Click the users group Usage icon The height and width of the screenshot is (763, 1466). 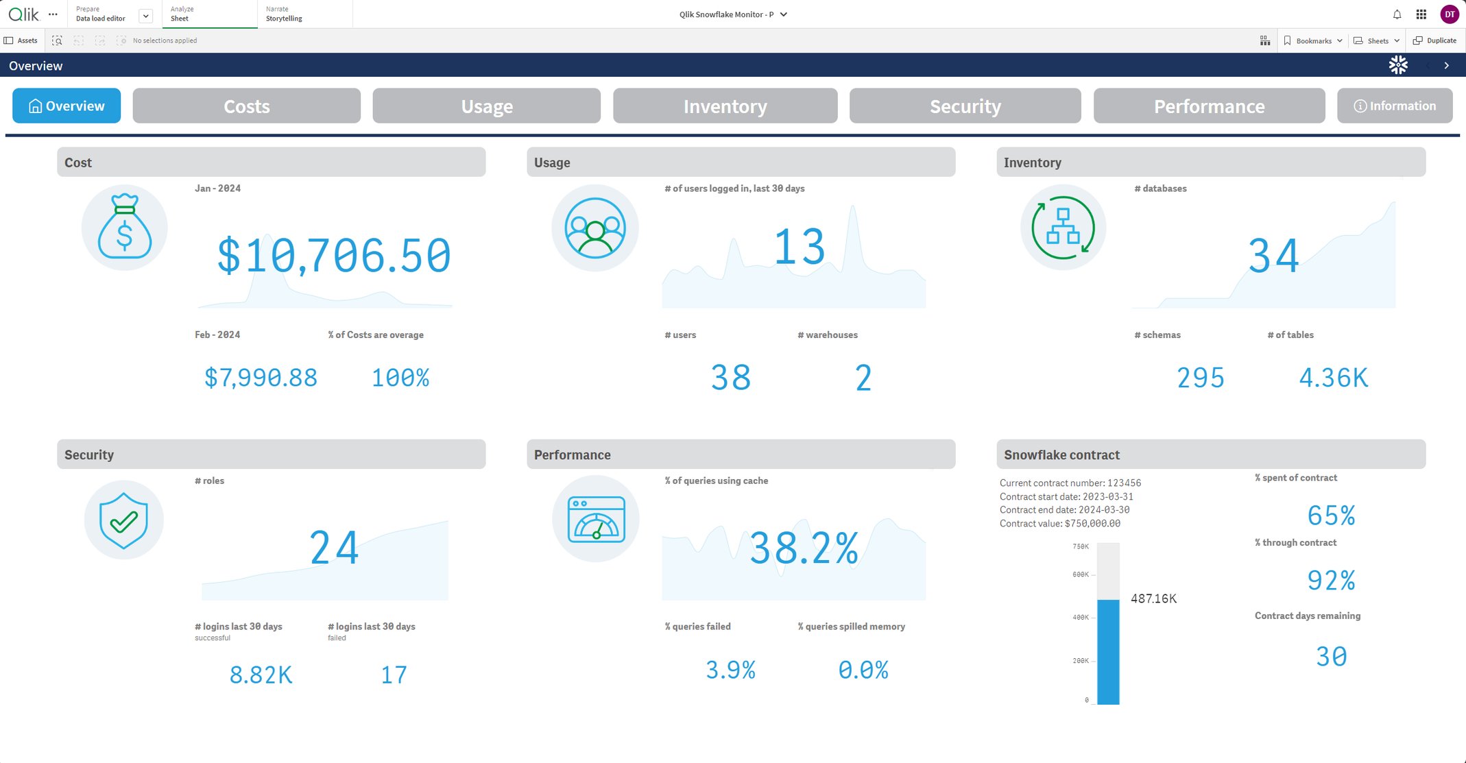(595, 228)
